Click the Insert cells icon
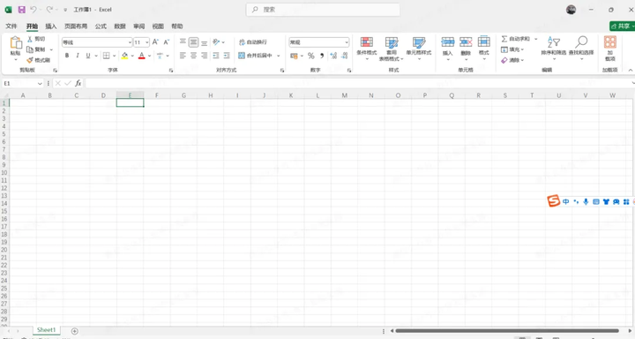The image size is (635, 339). pos(447,41)
